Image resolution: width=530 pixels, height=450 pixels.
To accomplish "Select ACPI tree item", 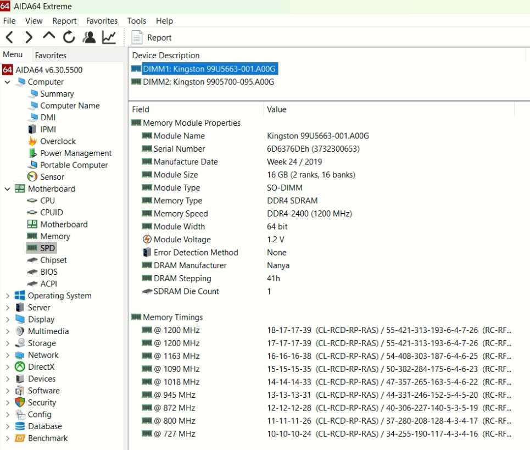I will (x=48, y=284).
